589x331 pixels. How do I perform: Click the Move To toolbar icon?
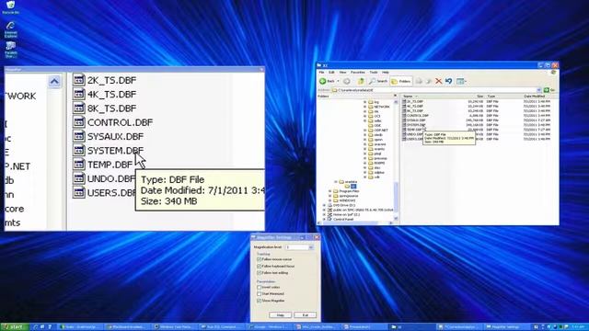point(419,81)
